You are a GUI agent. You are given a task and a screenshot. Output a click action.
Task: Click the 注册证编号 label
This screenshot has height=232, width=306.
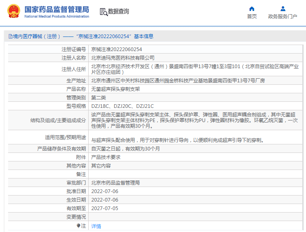click(x=74, y=49)
